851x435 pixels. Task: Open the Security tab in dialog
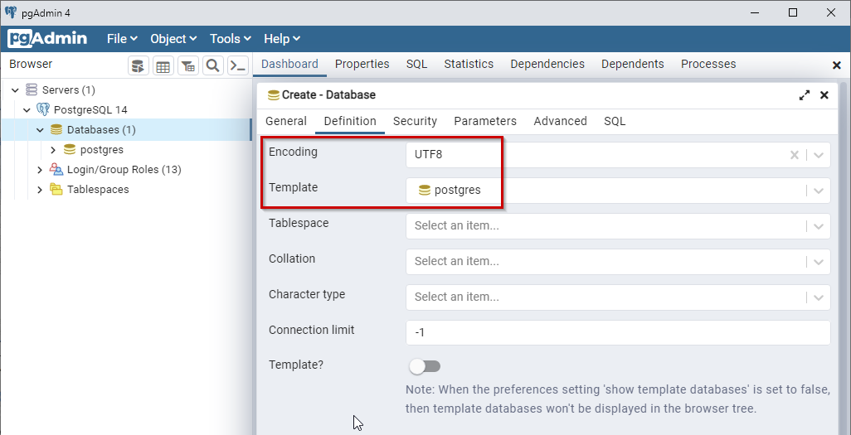pos(416,121)
